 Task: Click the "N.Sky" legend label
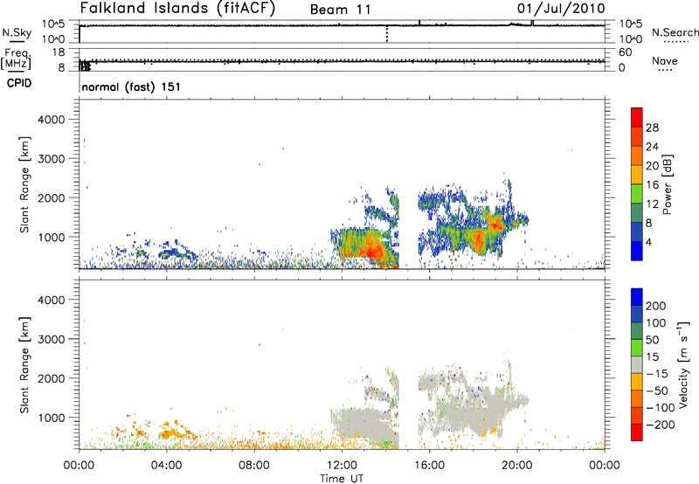[17, 32]
